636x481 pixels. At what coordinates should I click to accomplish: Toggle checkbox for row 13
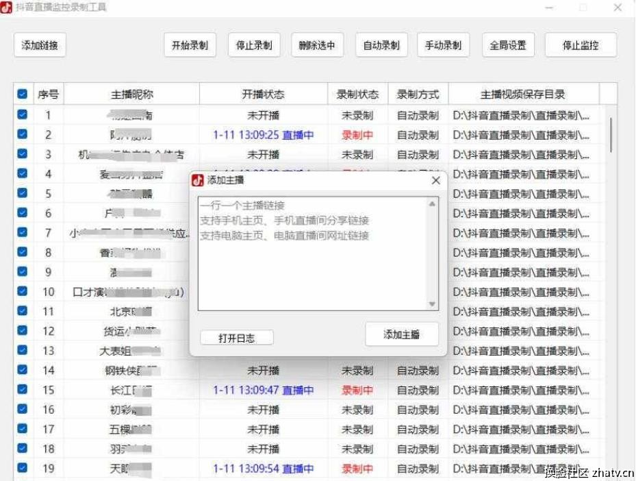[23, 350]
